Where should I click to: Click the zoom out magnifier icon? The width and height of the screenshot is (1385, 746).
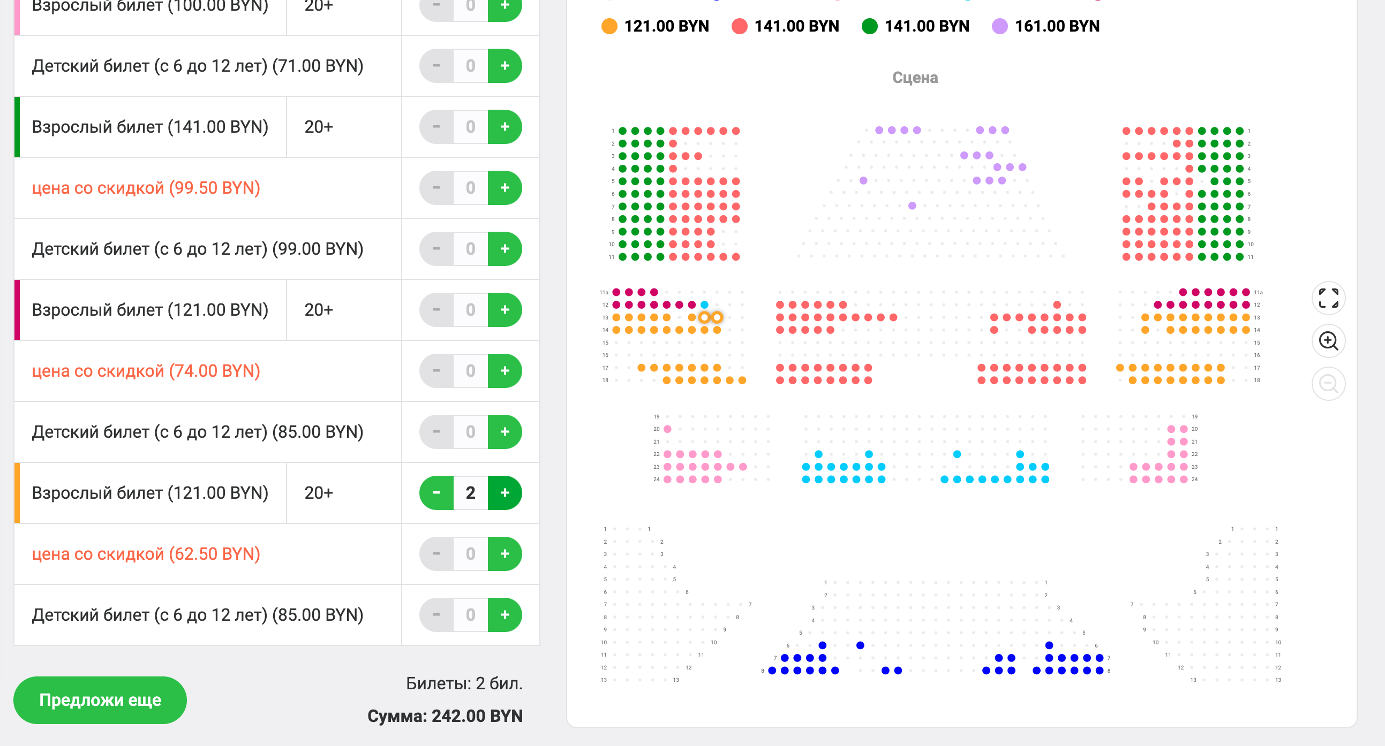point(1328,384)
